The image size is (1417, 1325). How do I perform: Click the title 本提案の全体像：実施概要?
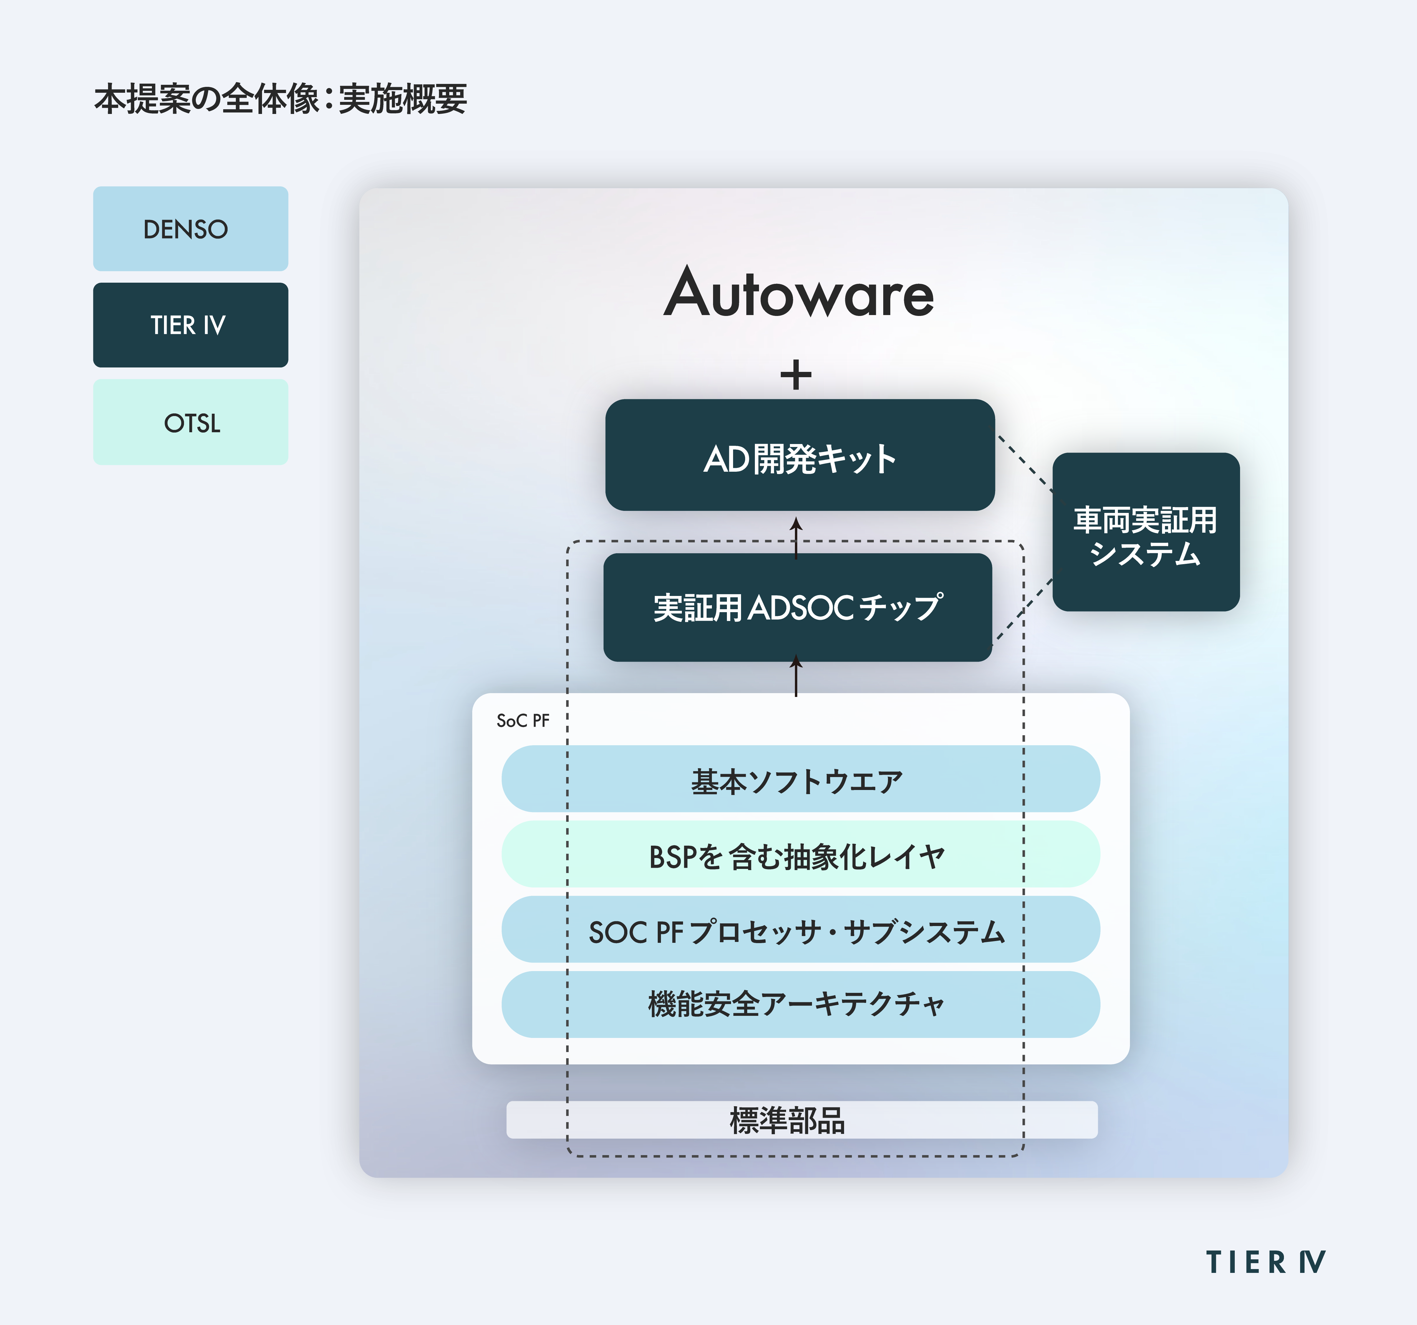(280, 98)
